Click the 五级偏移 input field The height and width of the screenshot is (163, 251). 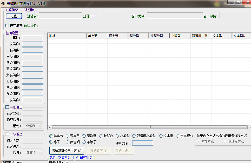coord(32,69)
